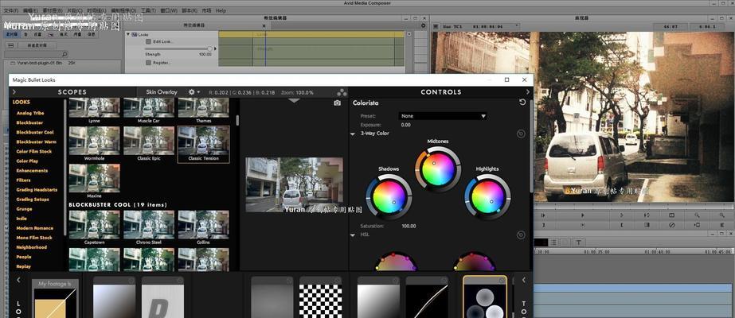Click the dual-monitor toggle icon under the monitor
Image resolution: width=735 pixels, height=318 pixels.
click(x=672, y=215)
